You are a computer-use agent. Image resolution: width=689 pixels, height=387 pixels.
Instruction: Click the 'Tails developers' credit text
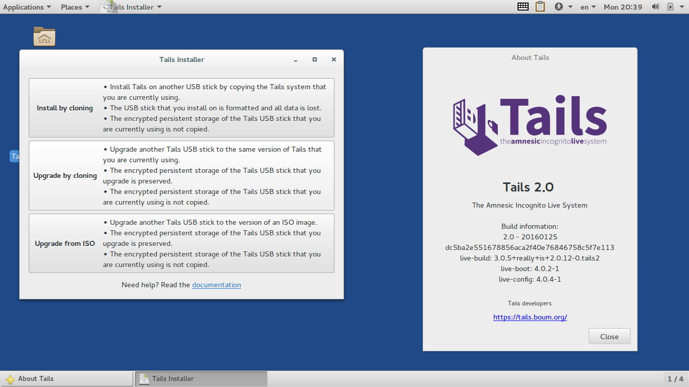(530, 303)
